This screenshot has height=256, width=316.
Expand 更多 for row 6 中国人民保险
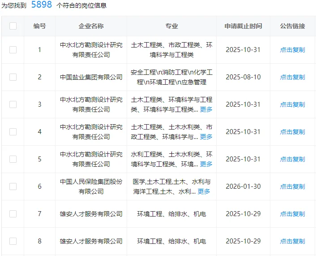(x=204, y=191)
